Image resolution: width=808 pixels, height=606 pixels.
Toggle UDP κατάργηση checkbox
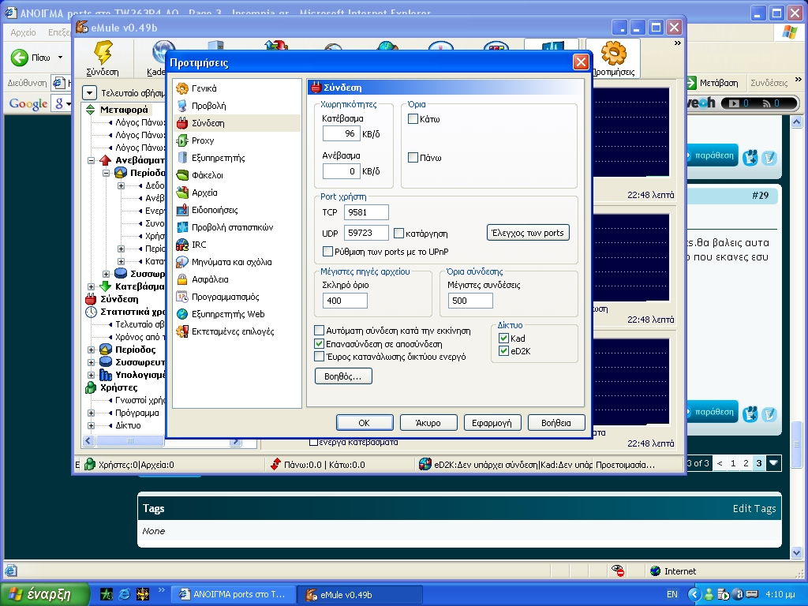click(x=398, y=234)
